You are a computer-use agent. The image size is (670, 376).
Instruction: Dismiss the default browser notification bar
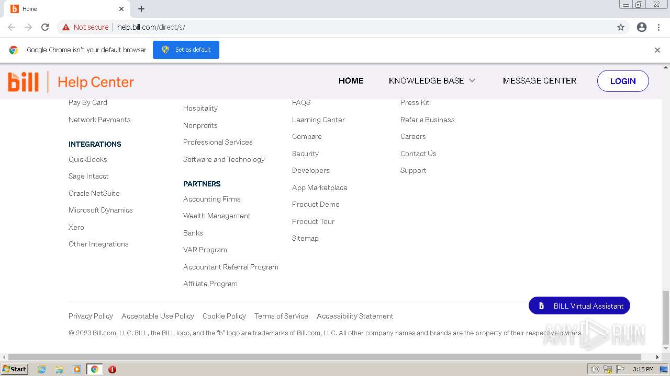657,50
